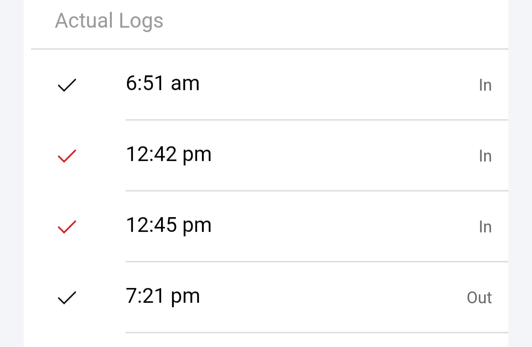Screen dimensions: 532x347
Task: Tap the 12:45 pm log time
Action: tap(168, 225)
